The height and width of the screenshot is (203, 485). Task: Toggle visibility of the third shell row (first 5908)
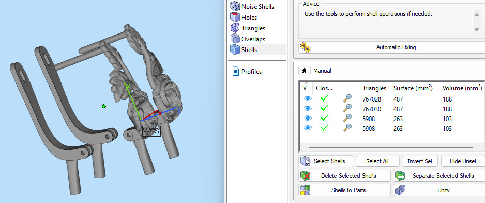308,119
